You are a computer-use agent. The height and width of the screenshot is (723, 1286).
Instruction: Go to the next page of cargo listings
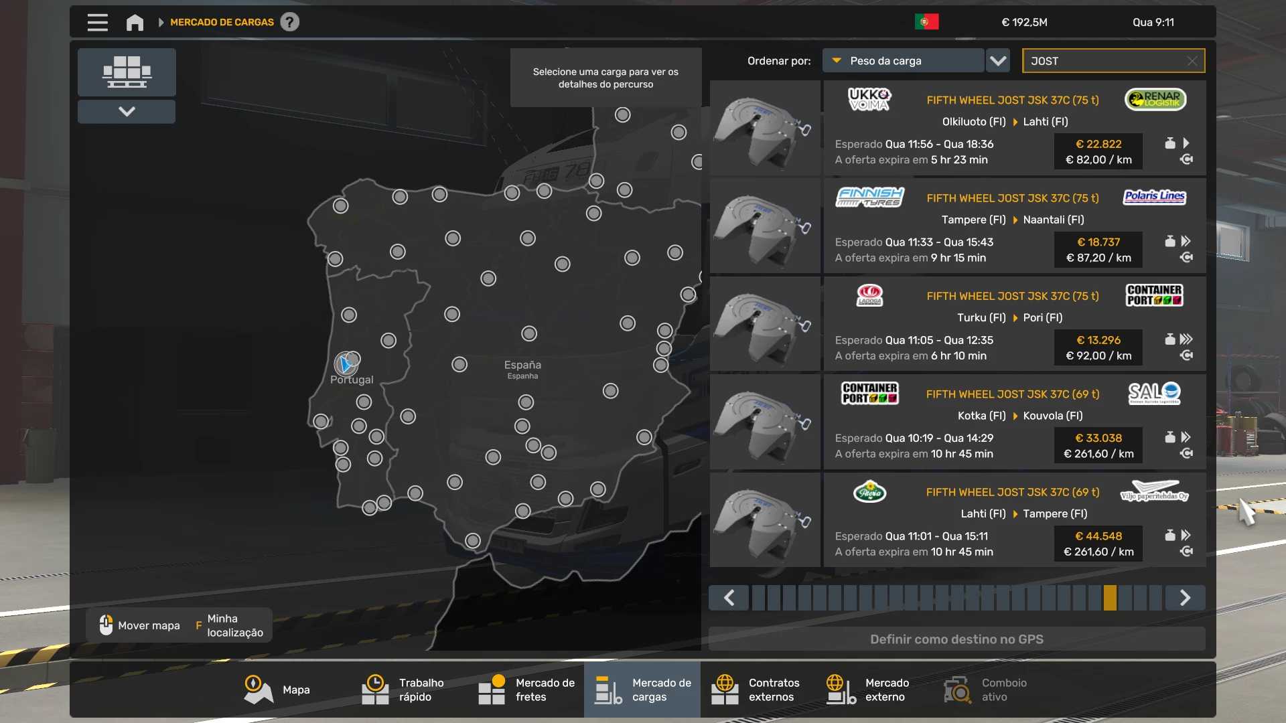[1184, 598]
